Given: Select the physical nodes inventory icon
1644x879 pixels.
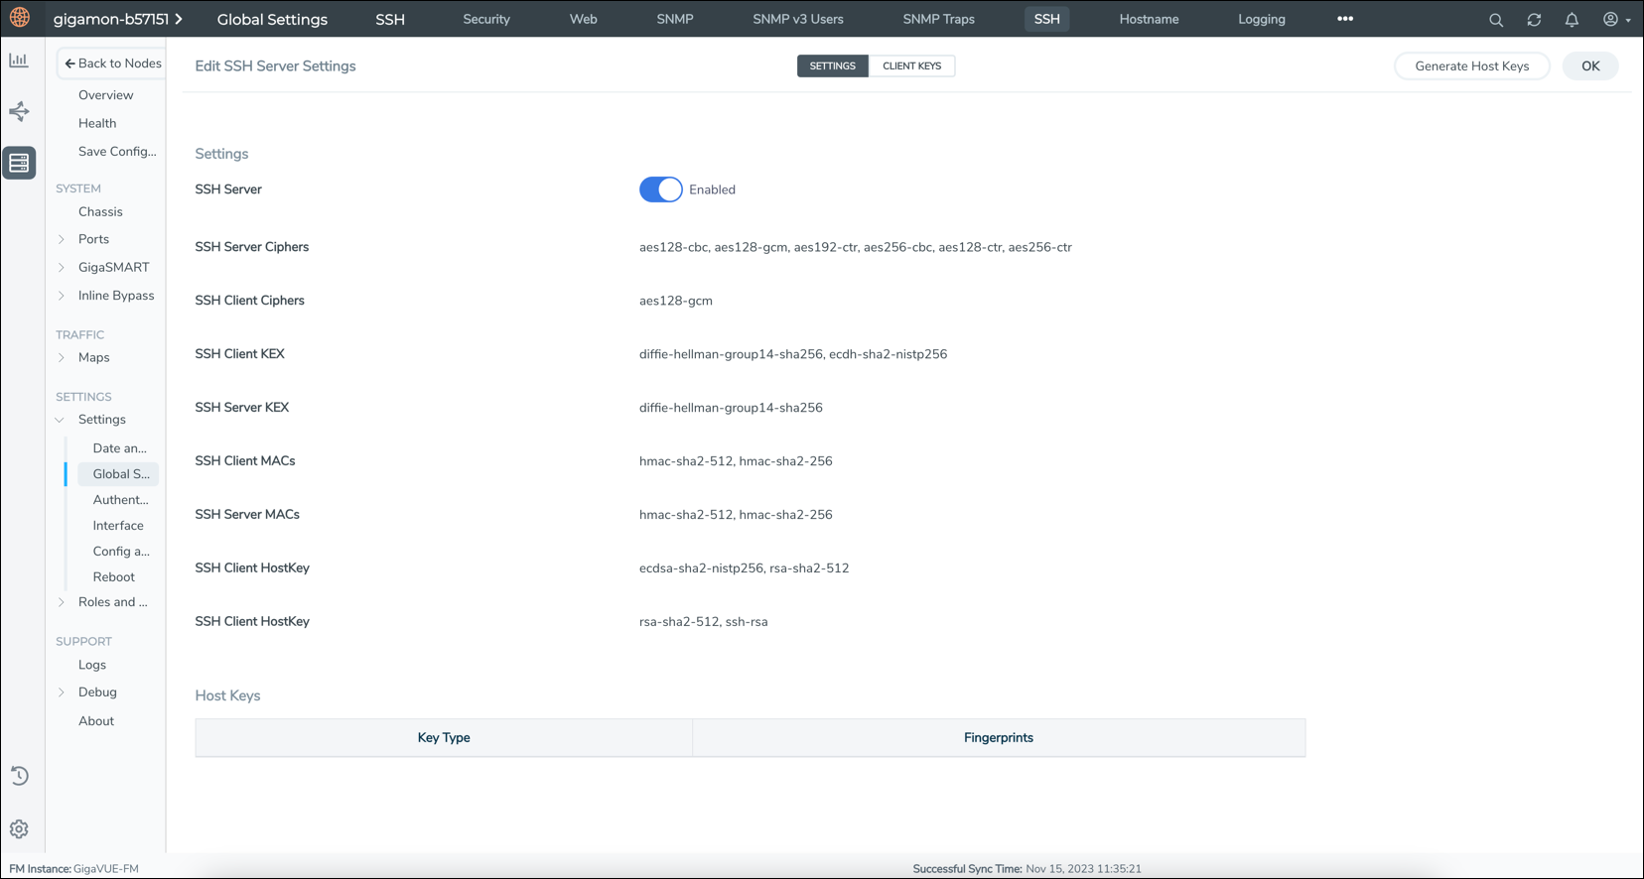Looking at the screenshot, I should [x=19, y=163].
